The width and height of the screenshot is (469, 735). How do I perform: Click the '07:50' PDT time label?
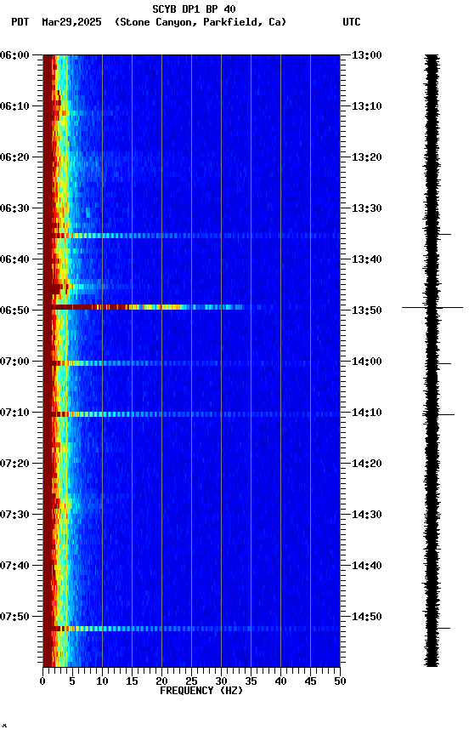pos(14,617)
